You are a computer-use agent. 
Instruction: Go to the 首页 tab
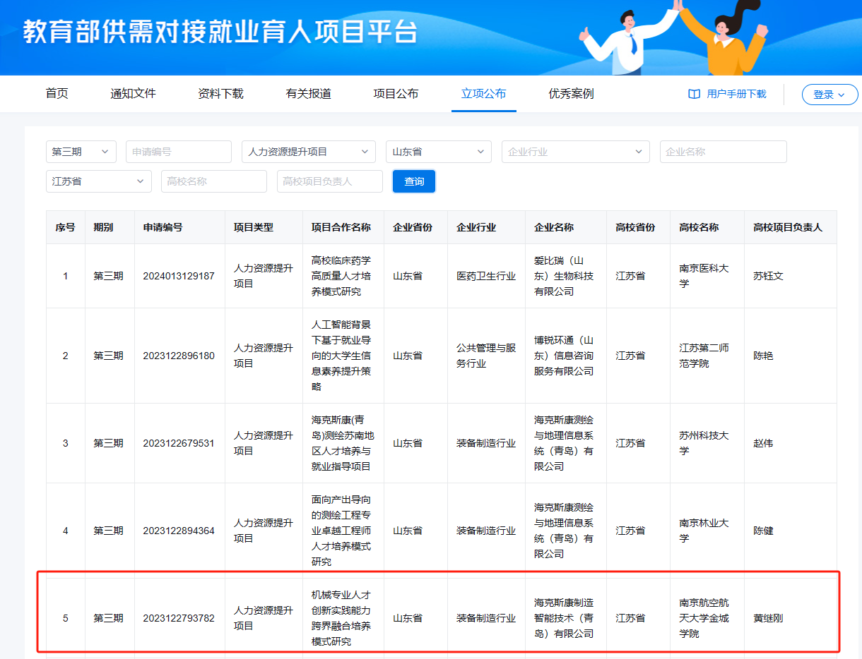(x=57, y=94)
